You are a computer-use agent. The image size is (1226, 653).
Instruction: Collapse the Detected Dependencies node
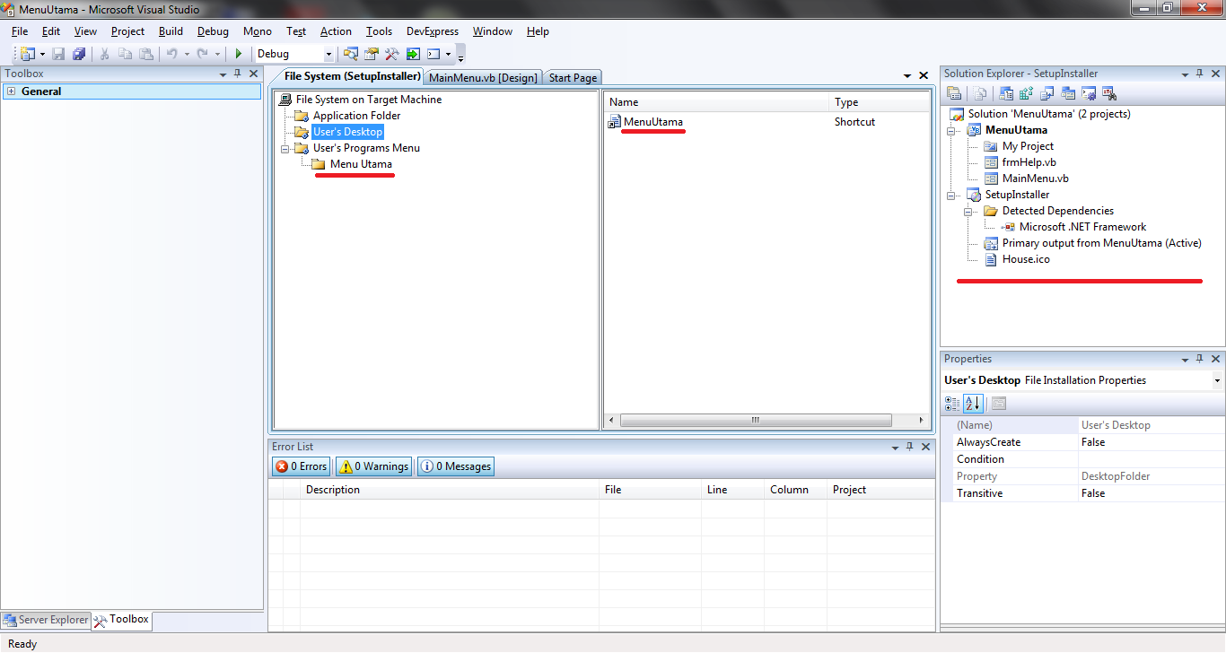[969, 211]
